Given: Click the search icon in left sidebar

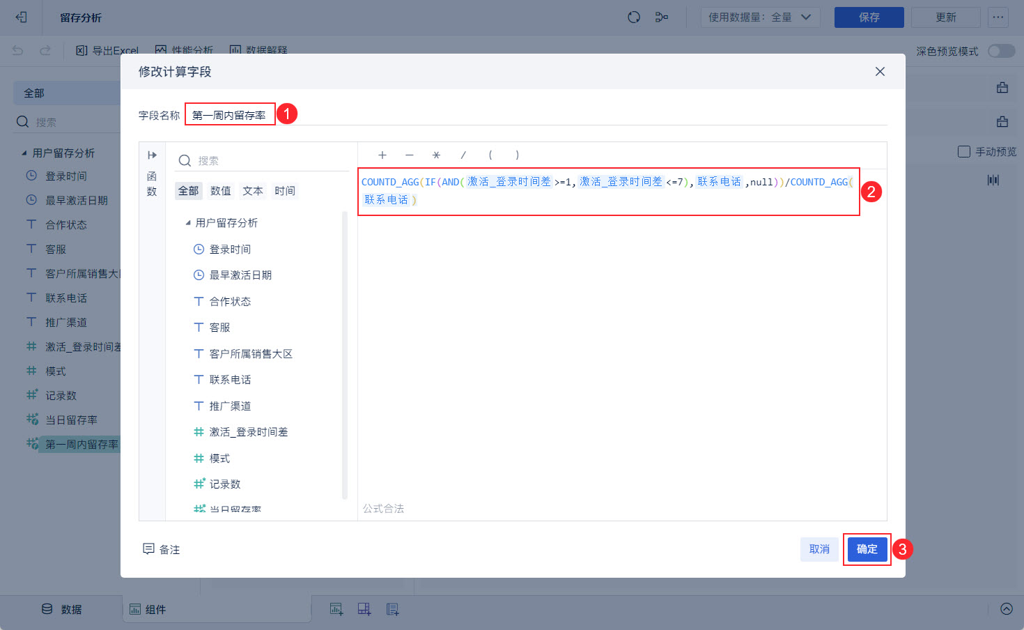Looking at the screenshot, I should tap(23, 122).
